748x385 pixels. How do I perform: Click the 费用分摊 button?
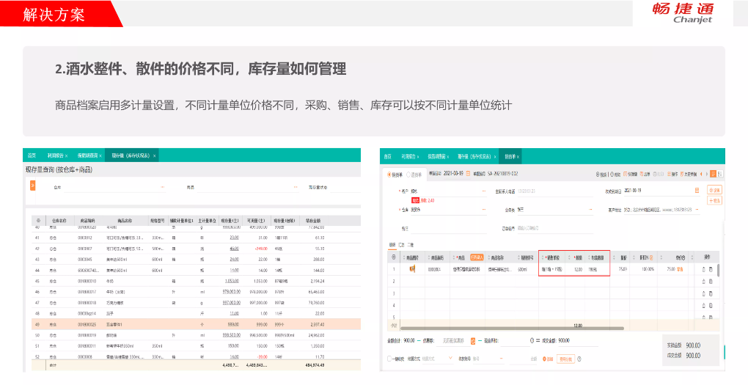tap(566, 359)
